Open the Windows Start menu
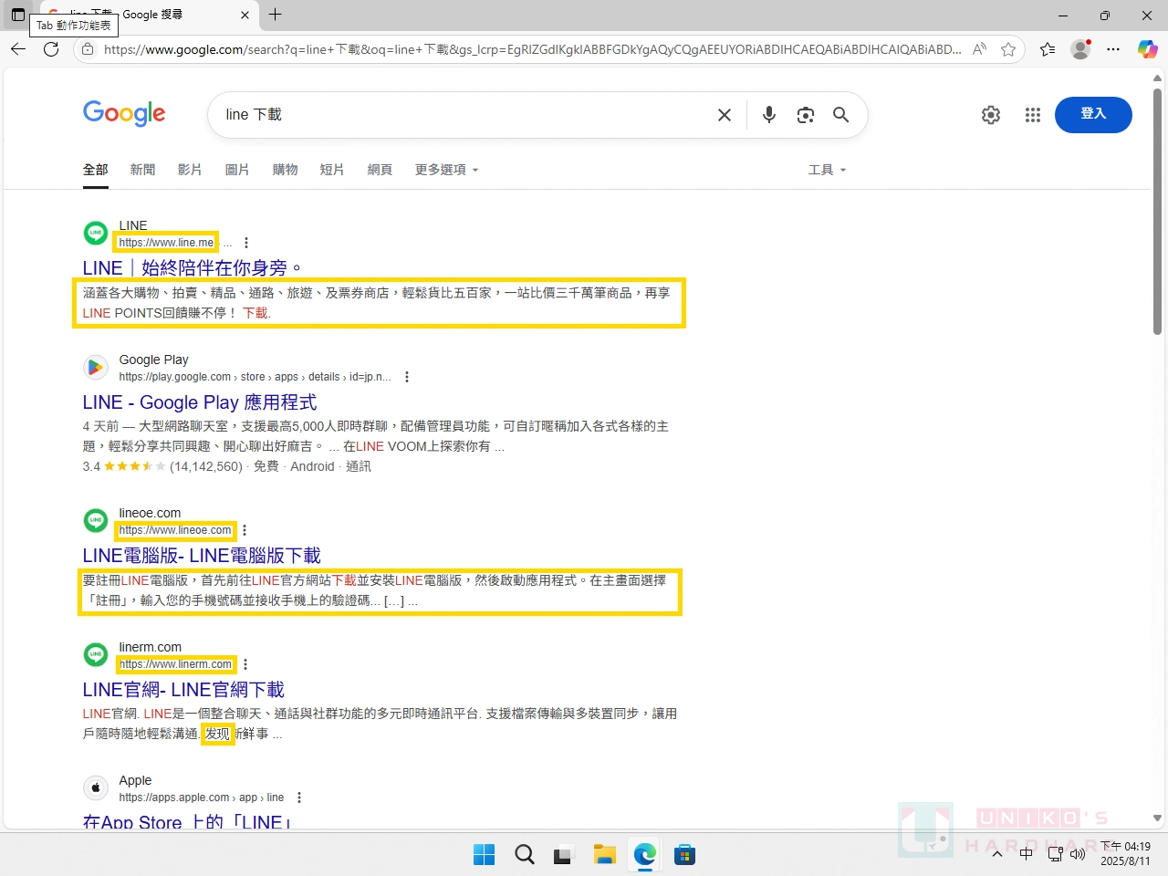1168x876 pixels. pos(485,855)
